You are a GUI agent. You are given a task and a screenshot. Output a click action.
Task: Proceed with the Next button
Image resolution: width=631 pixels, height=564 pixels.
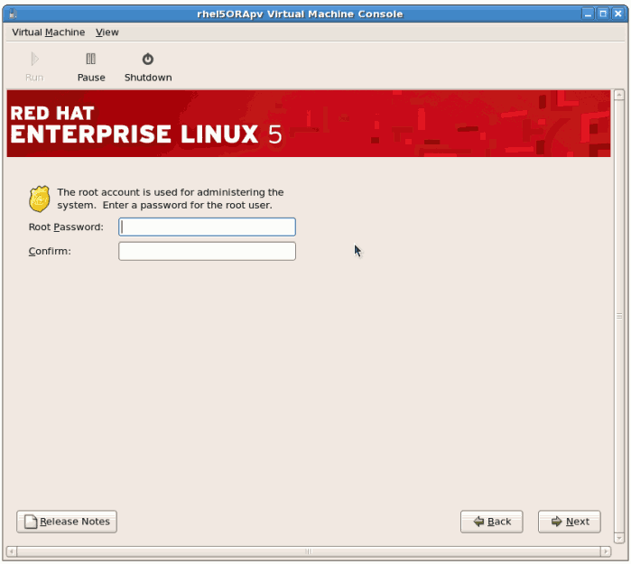[569, 522]
